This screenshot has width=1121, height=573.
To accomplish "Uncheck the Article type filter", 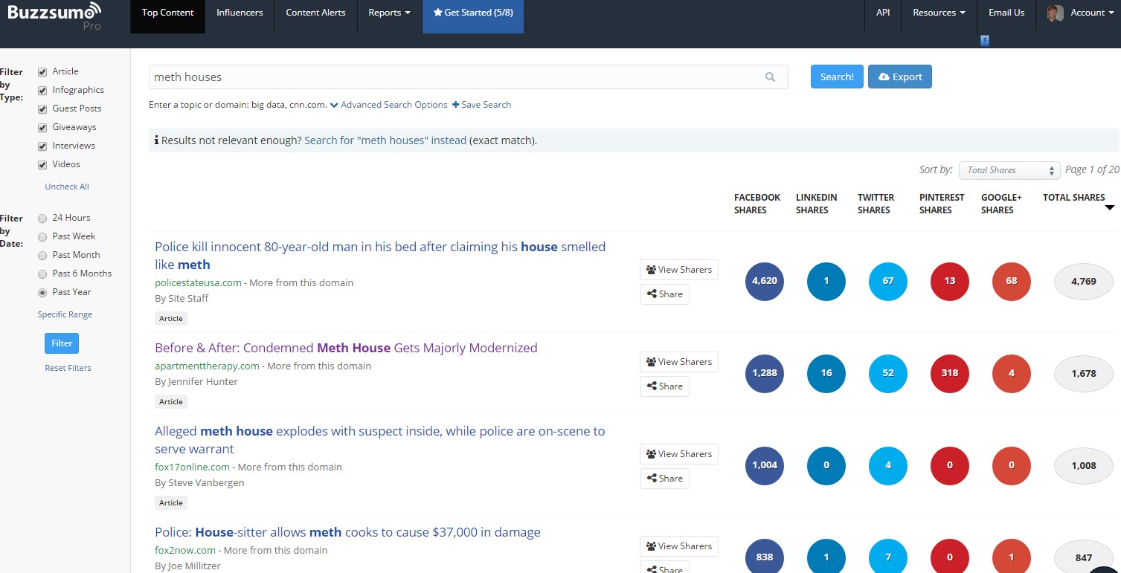I will coord(42,72).
